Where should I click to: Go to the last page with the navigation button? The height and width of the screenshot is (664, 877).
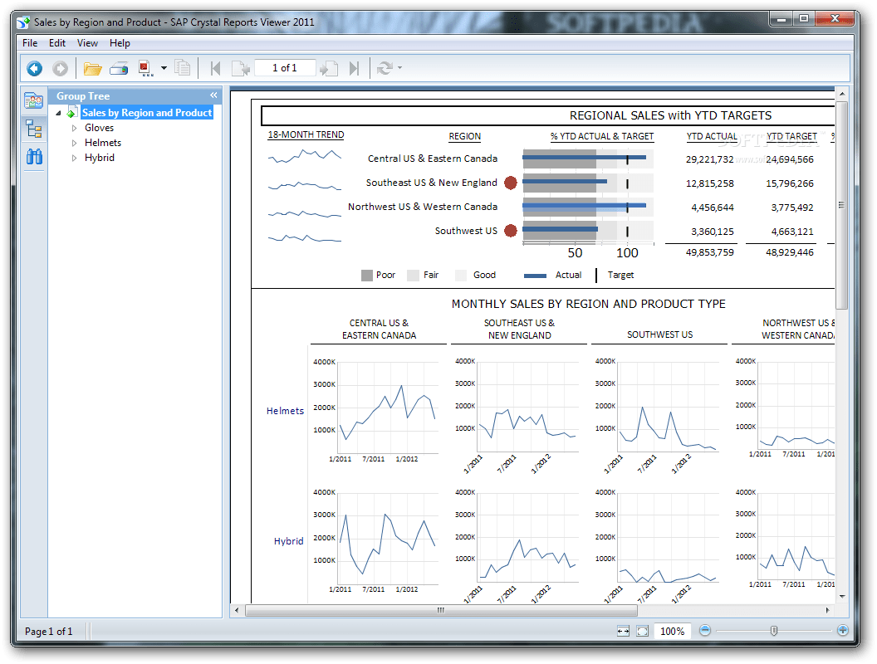(x=354, y=69)
